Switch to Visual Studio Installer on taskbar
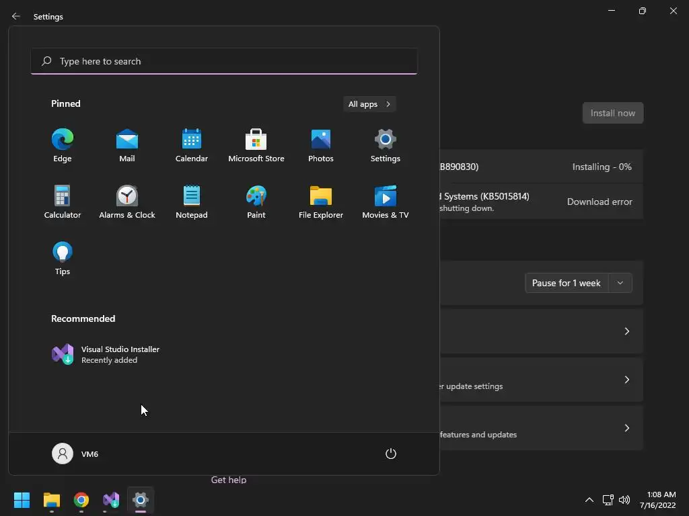 (111, 500)
